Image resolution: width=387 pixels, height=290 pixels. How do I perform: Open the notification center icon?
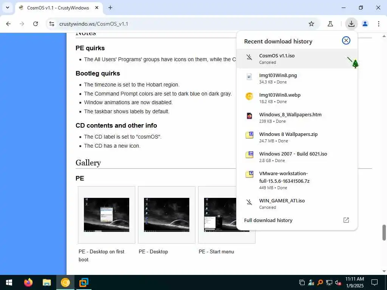click(375, 282)
